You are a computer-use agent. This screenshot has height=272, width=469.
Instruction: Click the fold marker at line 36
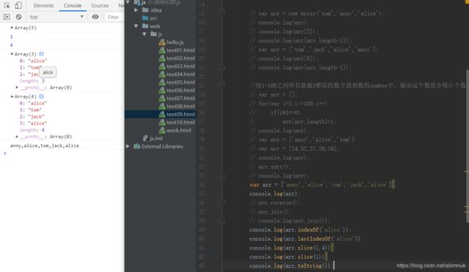coord(222,203)
